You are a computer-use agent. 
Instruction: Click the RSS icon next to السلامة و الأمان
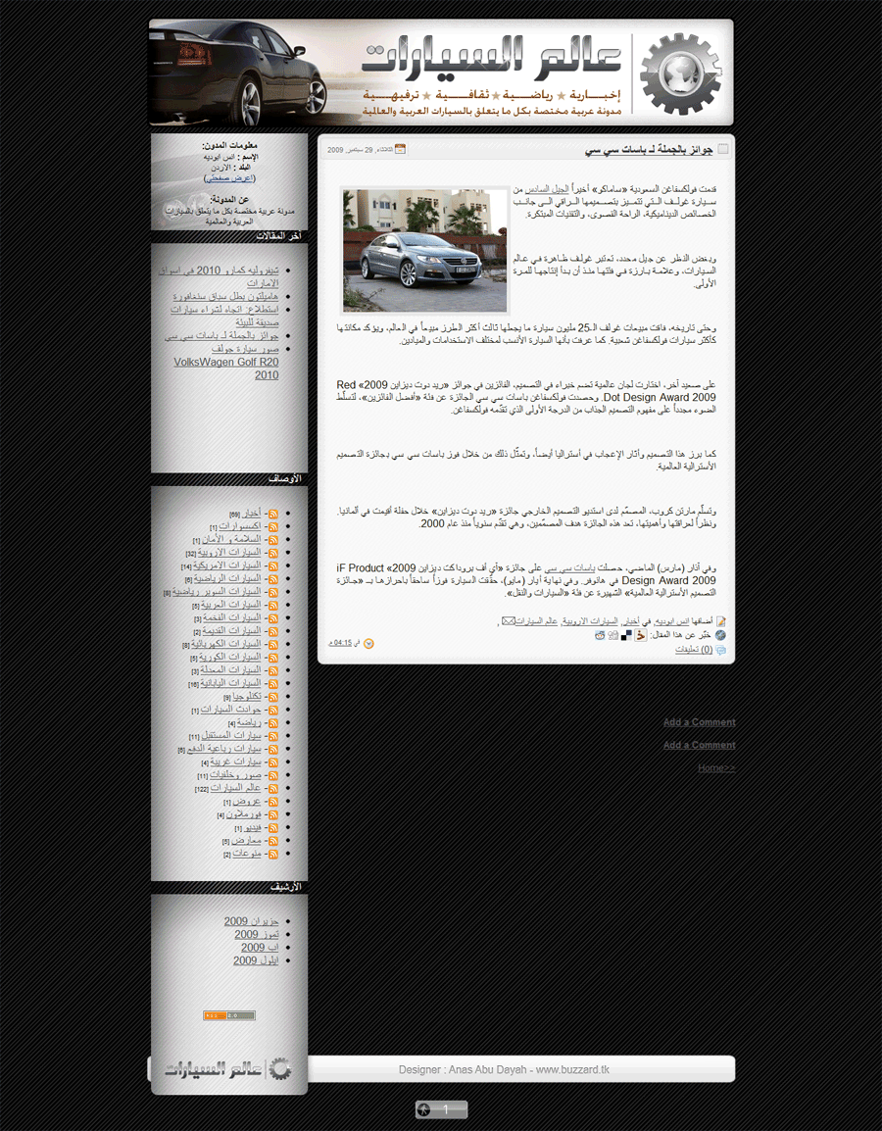click(x=273, y=540)
